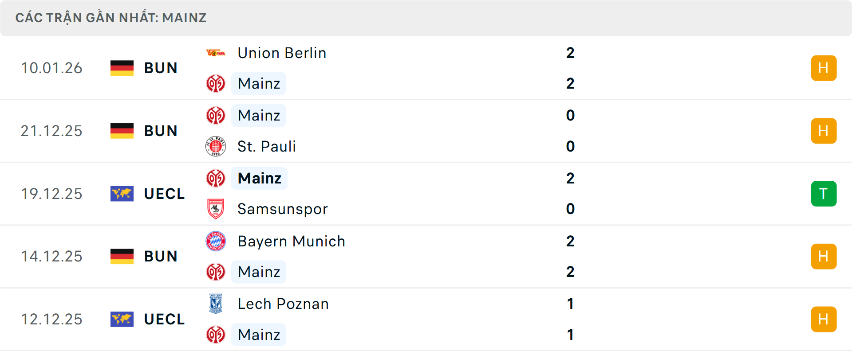Click the Samsunspor club crest

coord(216,209)
